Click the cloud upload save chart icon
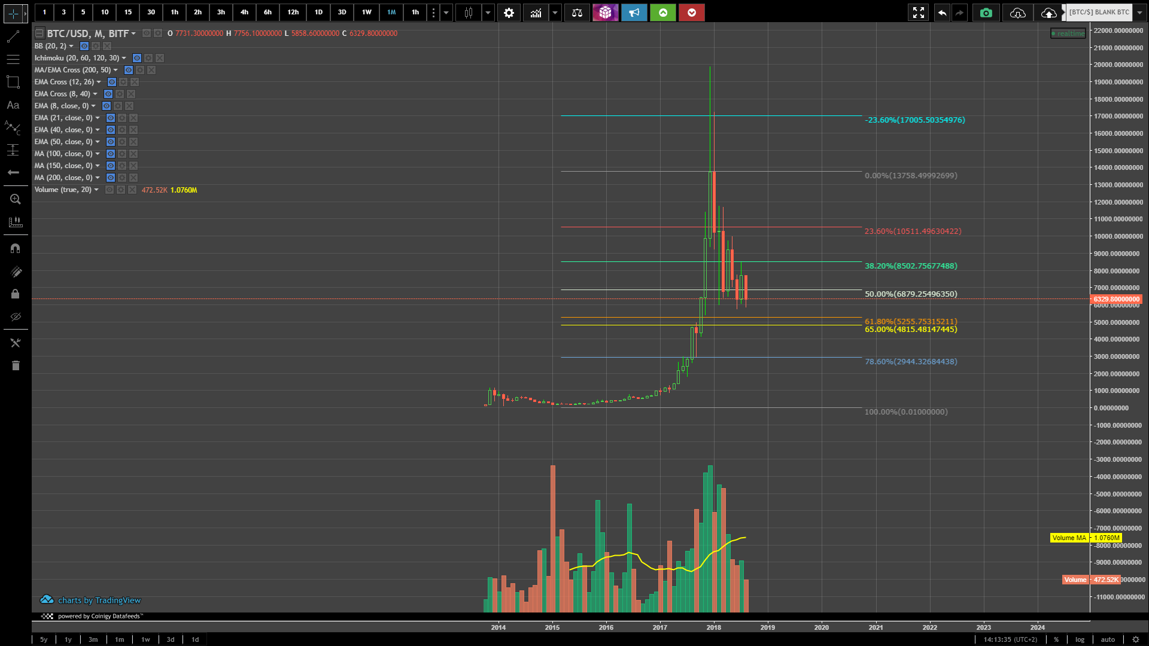 pos(1048,13)
